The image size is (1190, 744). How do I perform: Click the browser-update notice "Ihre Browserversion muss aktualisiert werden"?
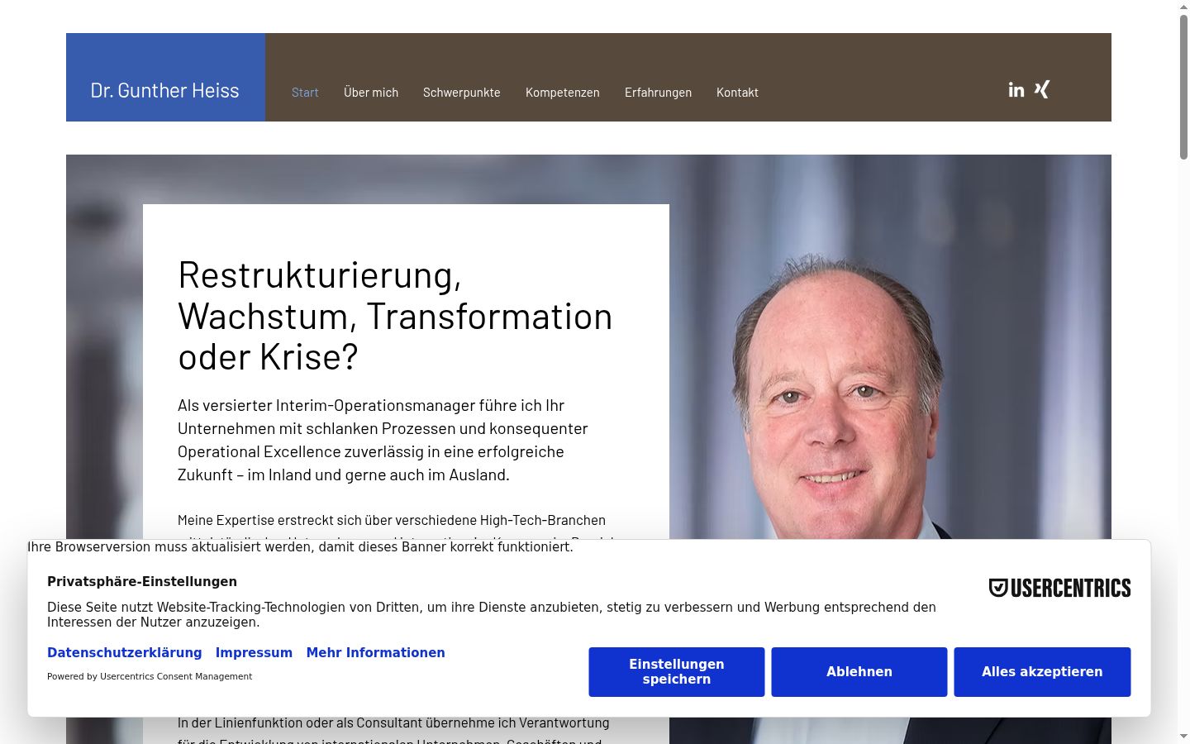[300, 547]
